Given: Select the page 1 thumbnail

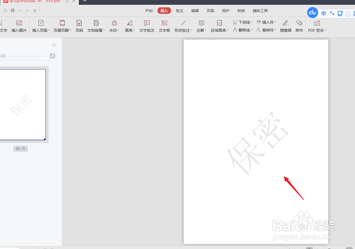Looking at the screenshot, I should 23,105.
